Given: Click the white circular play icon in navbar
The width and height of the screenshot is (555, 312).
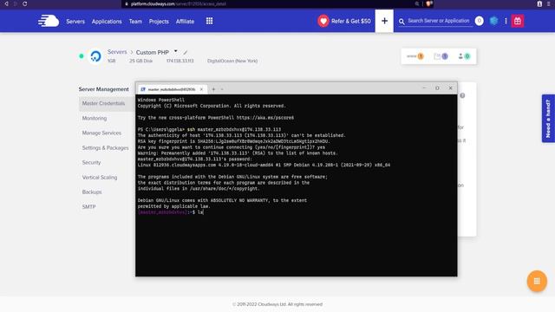Looking at the screenshot, I should pos(480,21).
